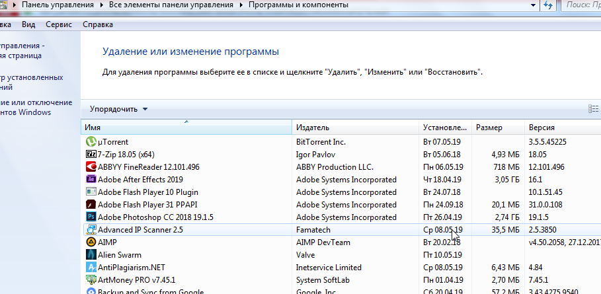Click publisher ABBY Production LLC.
Viewport: 601px width, 294px height.
point(335,167)
